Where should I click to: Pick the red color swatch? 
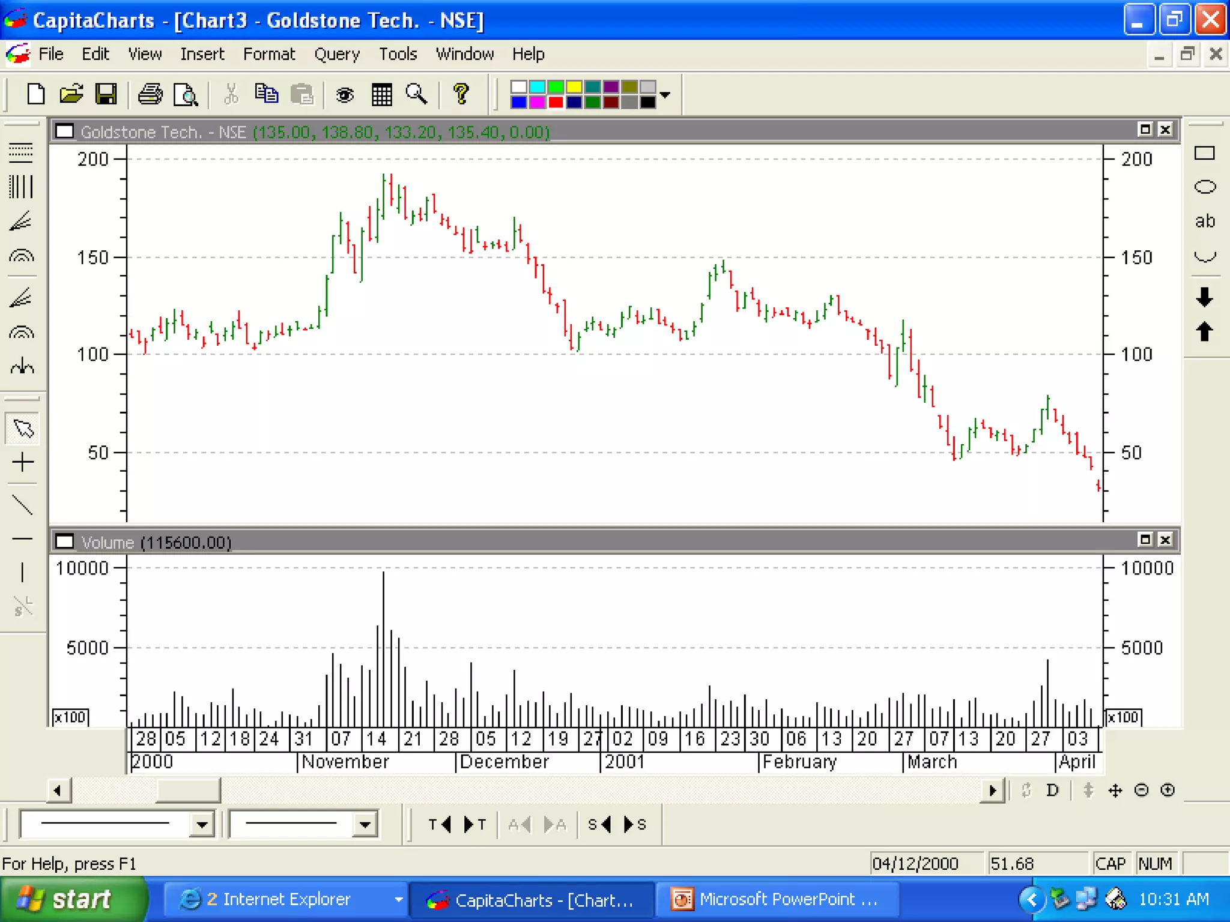(x=556, y=103)
